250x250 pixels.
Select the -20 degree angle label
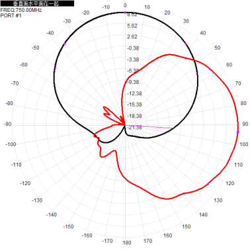pos(85,13)
